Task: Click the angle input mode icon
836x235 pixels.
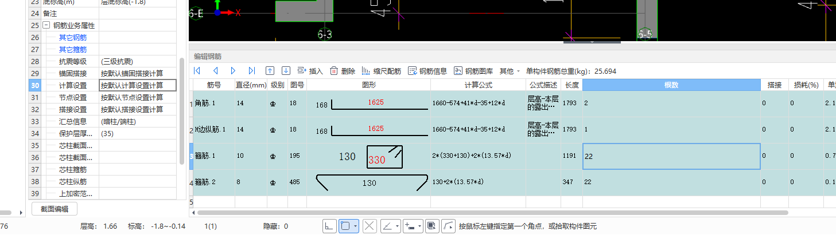Action: tap(387, 226)
